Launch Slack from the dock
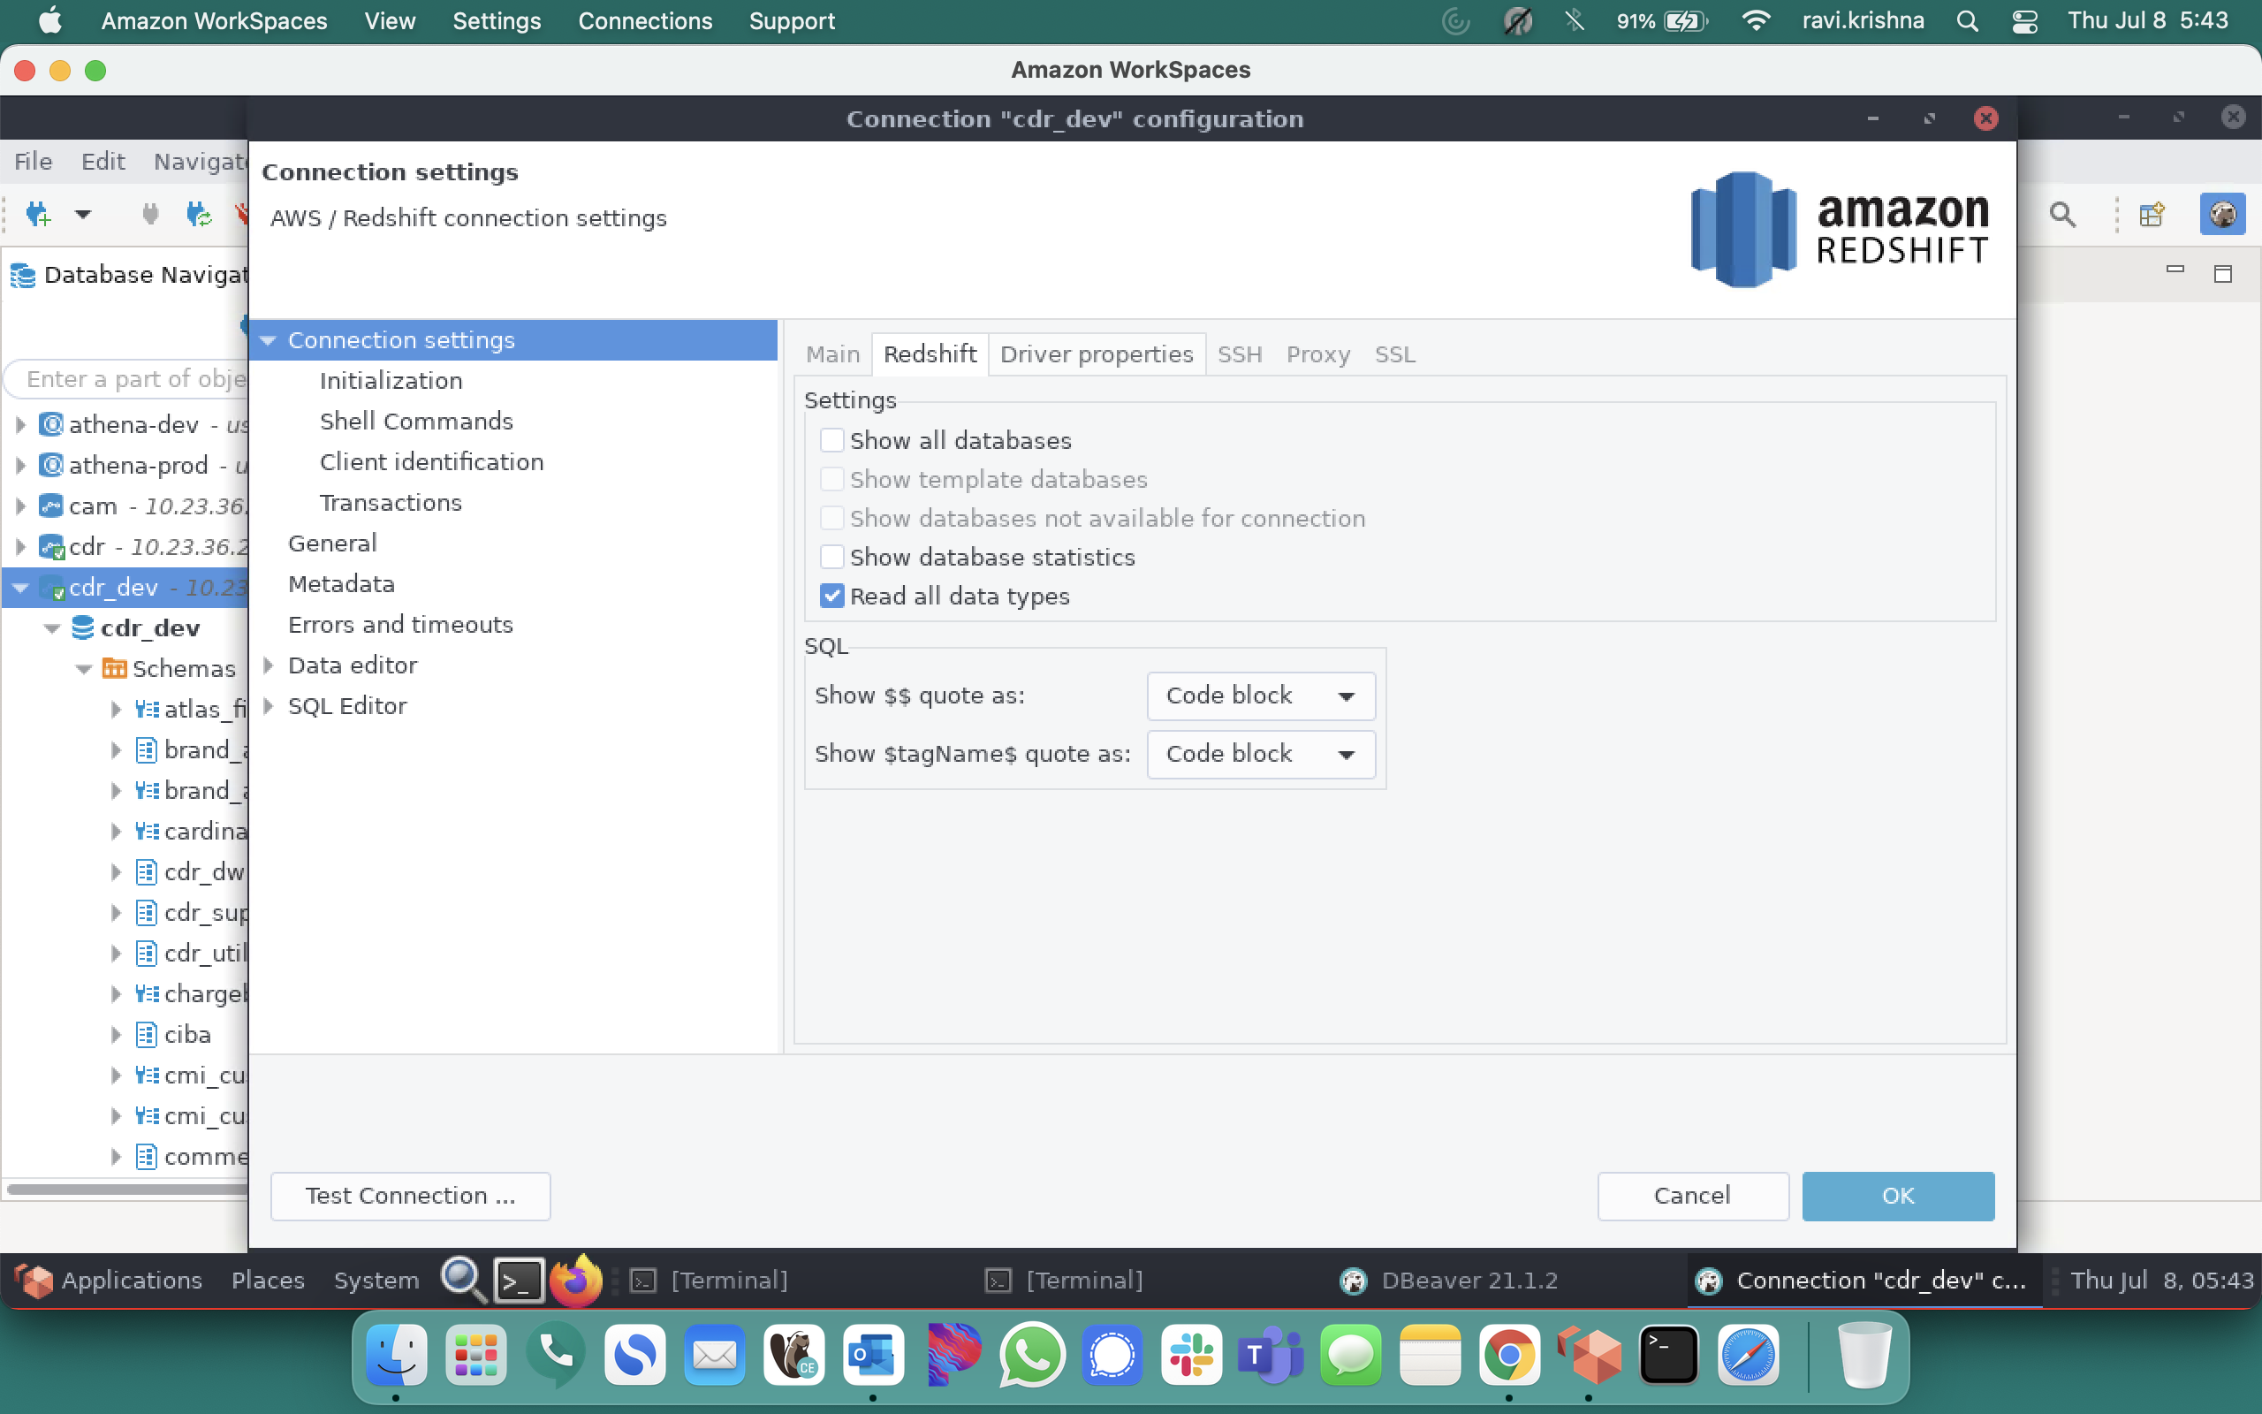Screen dimensions: 2262x1414 point(1191,1354)
